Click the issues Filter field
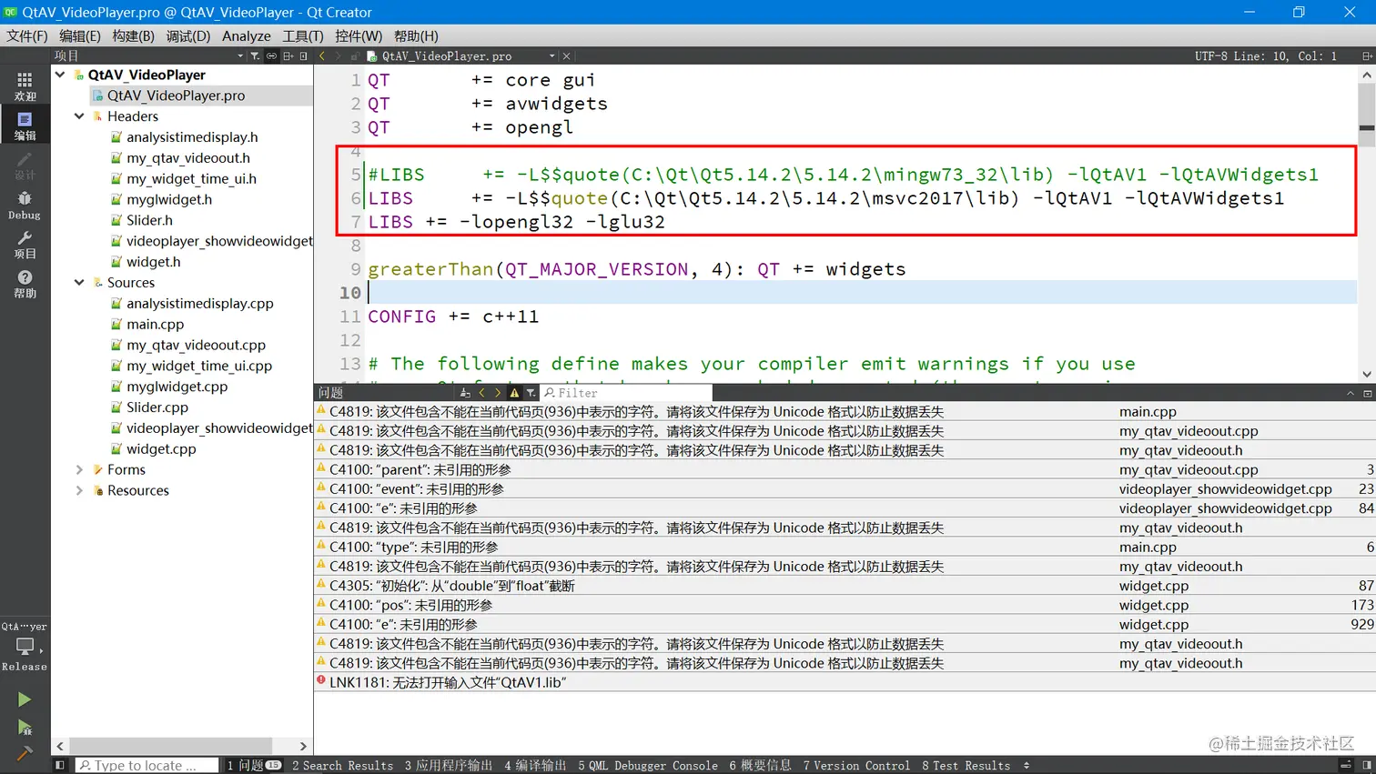This screenshot has height=774, width=1376. (x=626, y=393)
